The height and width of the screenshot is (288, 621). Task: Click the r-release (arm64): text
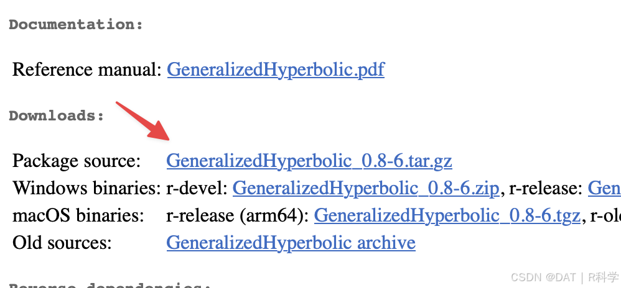click(238, 216)
